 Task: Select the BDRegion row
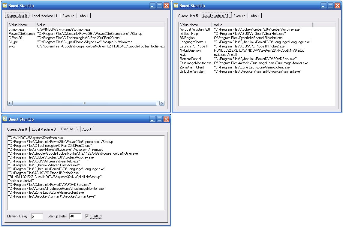coord(257,38)
